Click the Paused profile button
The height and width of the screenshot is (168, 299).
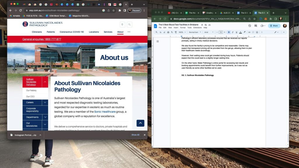(134, 10)
